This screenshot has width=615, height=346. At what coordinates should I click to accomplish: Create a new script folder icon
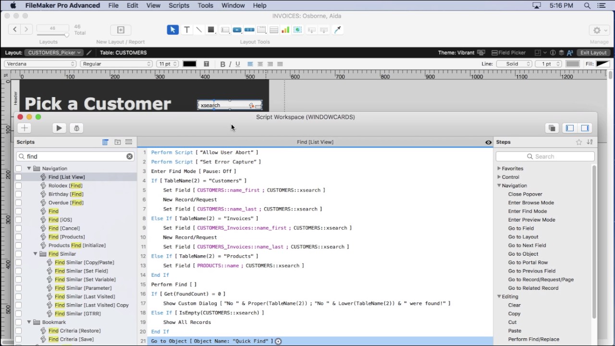[x=117, y=142]
